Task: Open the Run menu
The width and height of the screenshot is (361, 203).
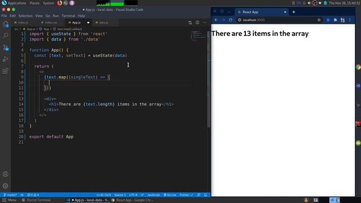Action: pos(56,16)
